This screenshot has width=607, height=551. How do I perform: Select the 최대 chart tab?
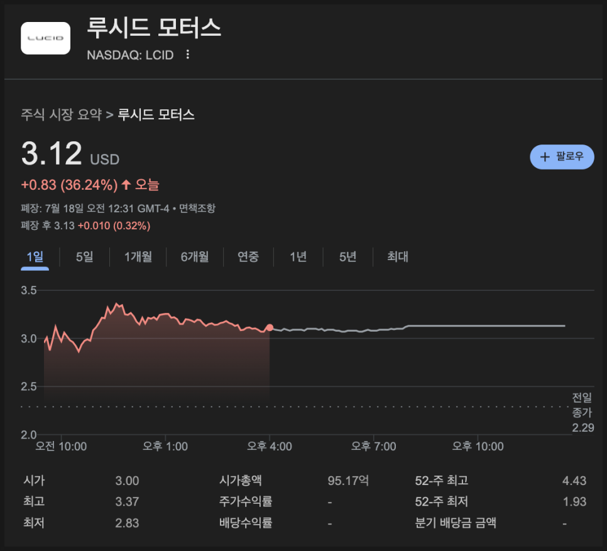[398, 257]
